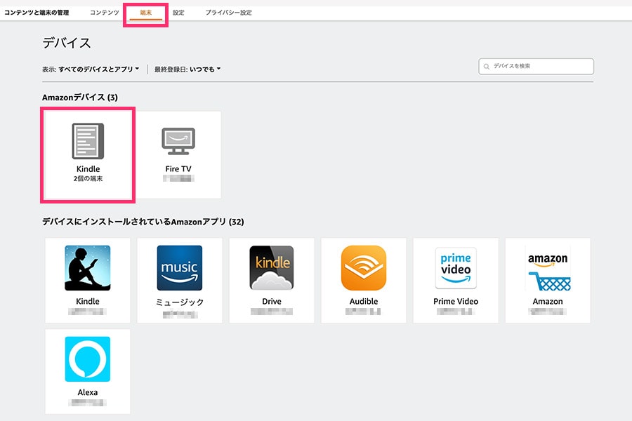Switch to the 端末 tab

pyautogui.click(x=146, y=13)
